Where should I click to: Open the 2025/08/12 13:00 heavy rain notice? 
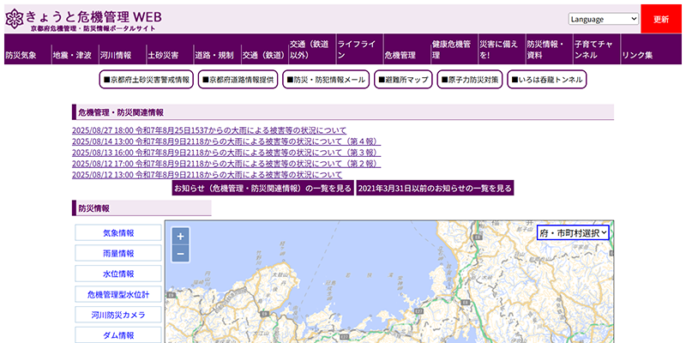[x=207, y=175]
